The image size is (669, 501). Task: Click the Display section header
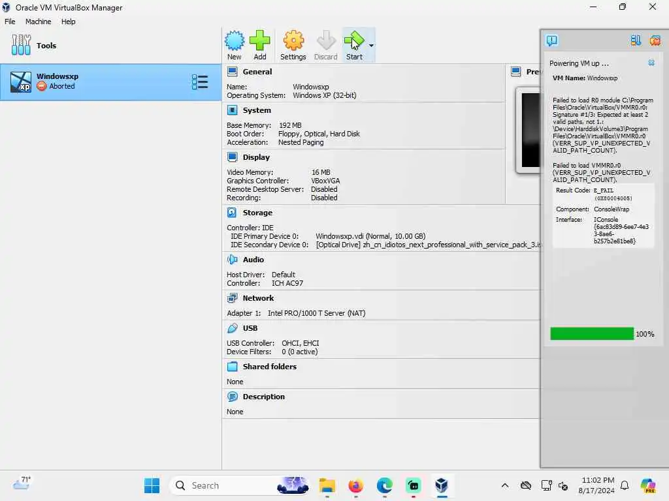pyautogui.click(x=256, y=157)
